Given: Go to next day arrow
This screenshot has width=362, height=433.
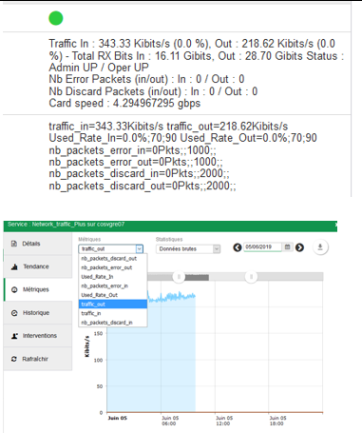Looking at the screenshot, I should pyautogui.click(x=299, y=247).
